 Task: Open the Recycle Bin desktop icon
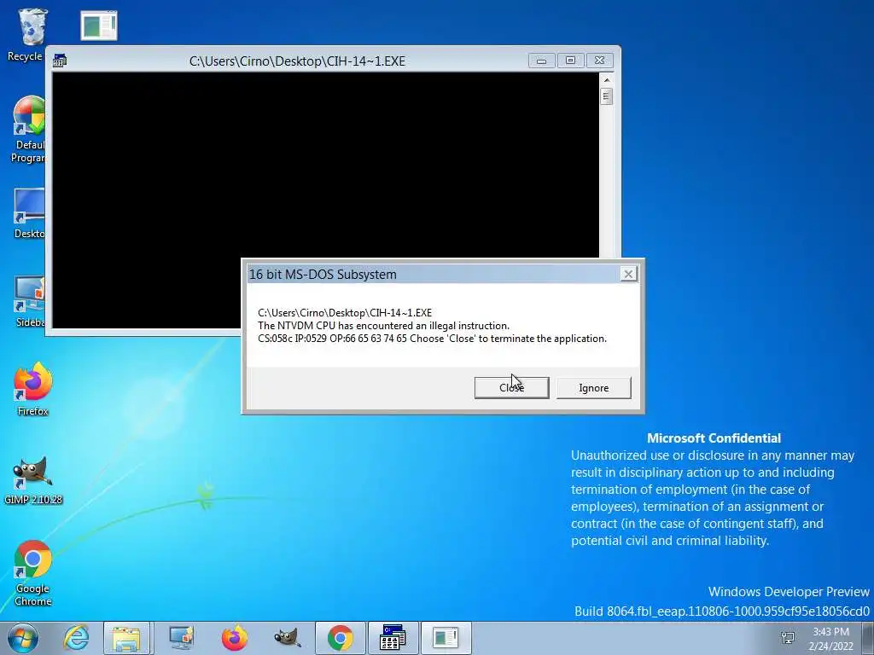click(26, 34)
